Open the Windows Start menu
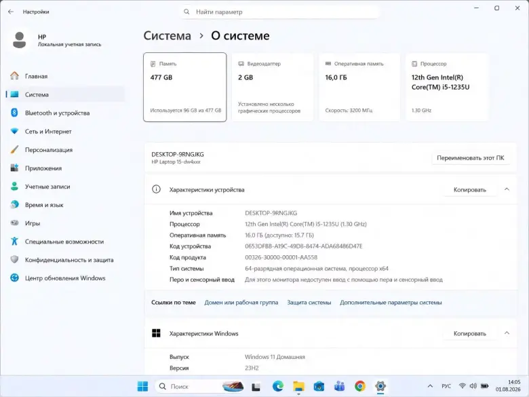The width and height of the screenshot is (529, 397). [142, 386]
